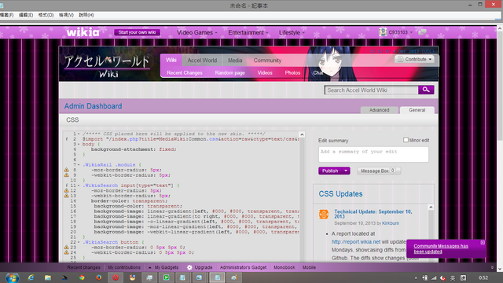
Task: Click the Accel World Wiki wordmark logo
Action: click(107, 66)
